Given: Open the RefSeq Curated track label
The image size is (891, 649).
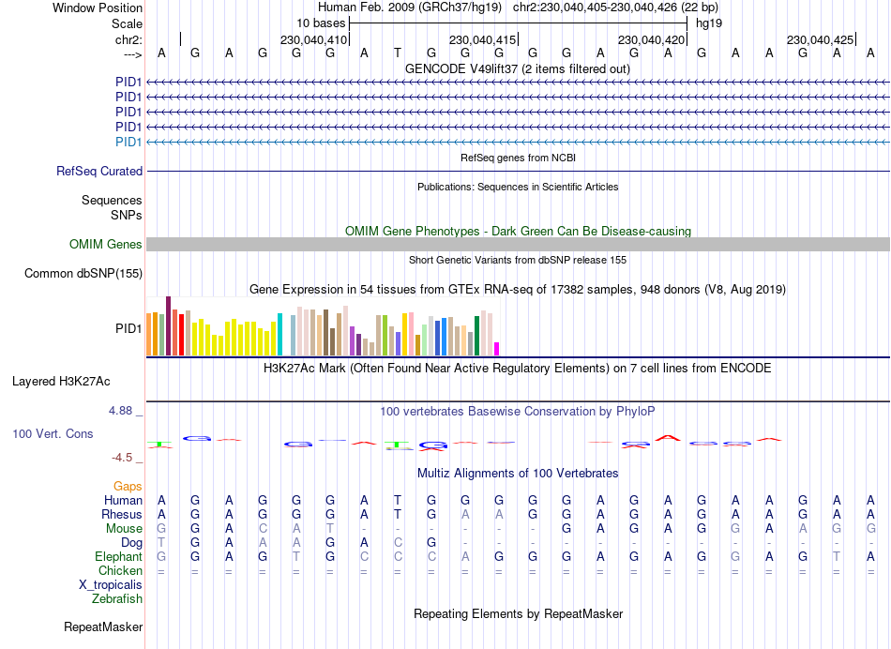Looking at the screenshot, I should (99, 171).
